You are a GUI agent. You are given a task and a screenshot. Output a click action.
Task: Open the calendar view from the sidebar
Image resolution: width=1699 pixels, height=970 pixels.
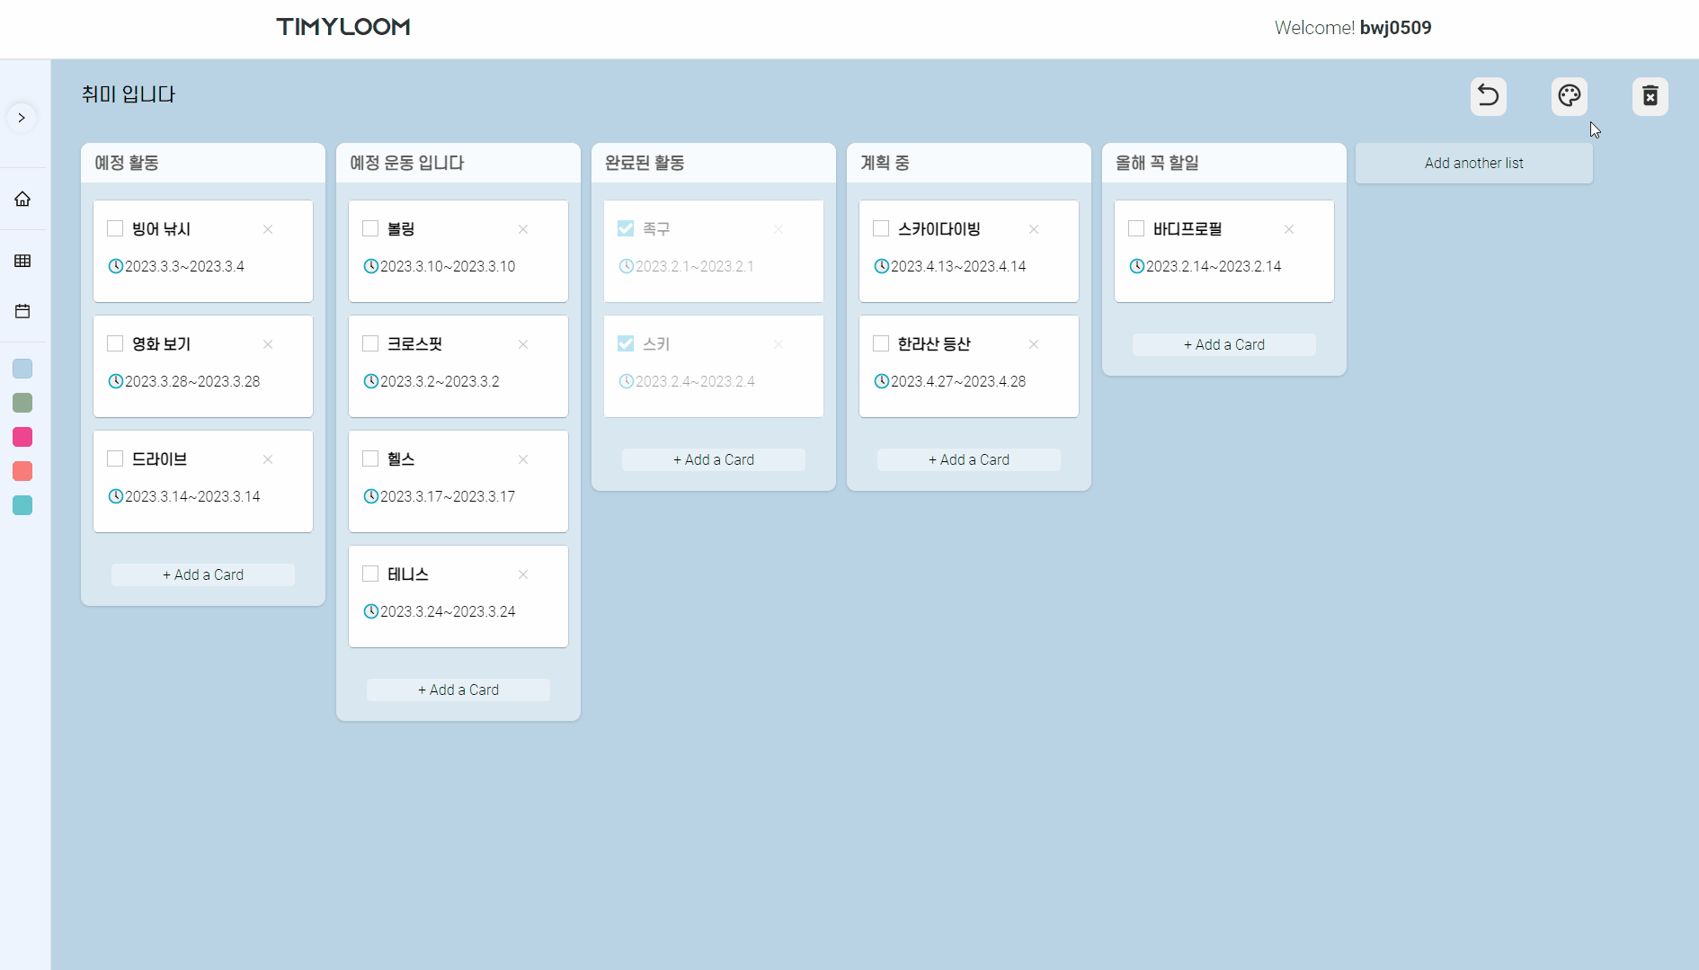pos(22,310)
